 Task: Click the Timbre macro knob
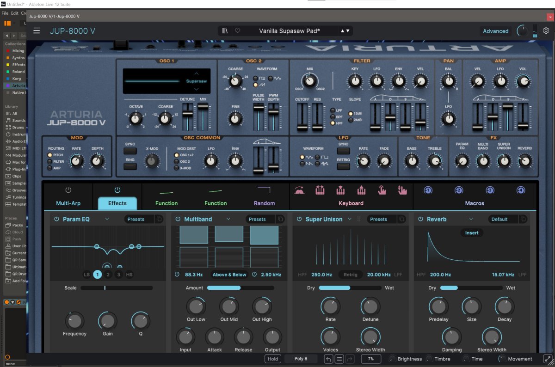pyautogui.click(x=428, y=359)
